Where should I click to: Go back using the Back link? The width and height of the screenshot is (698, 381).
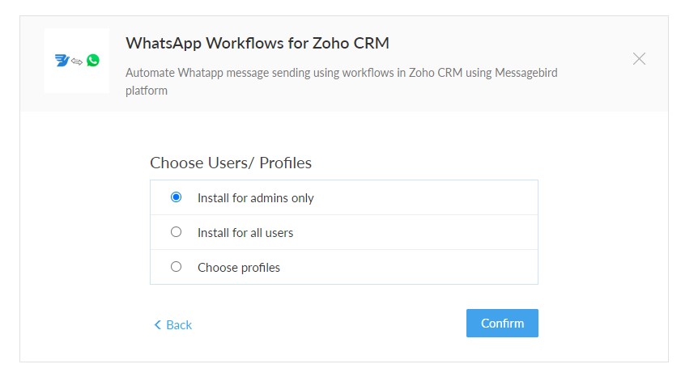click(178, 325)
